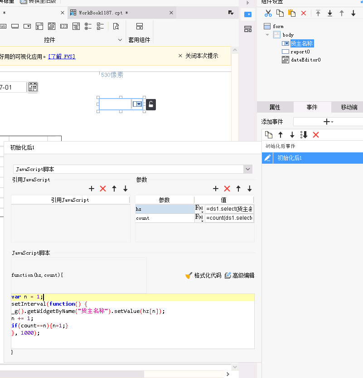Click the =ds1.select value field
The image size is (363, 378).
click(x=229, y=209)
